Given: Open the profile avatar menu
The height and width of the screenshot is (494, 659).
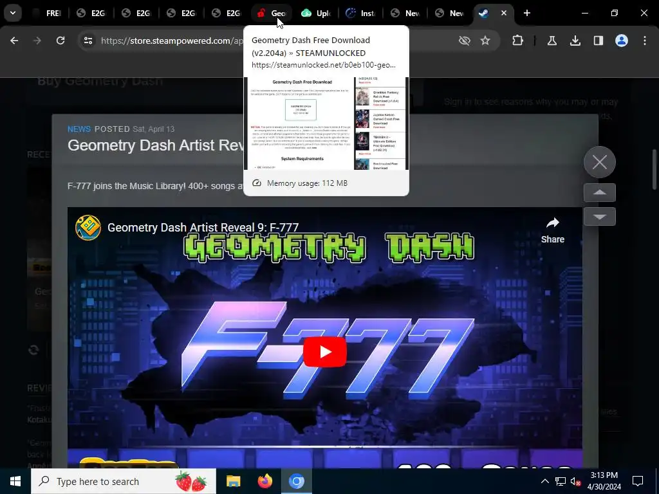Looking at the screenshot, I should pyautogui.click(x=622, y=41).
